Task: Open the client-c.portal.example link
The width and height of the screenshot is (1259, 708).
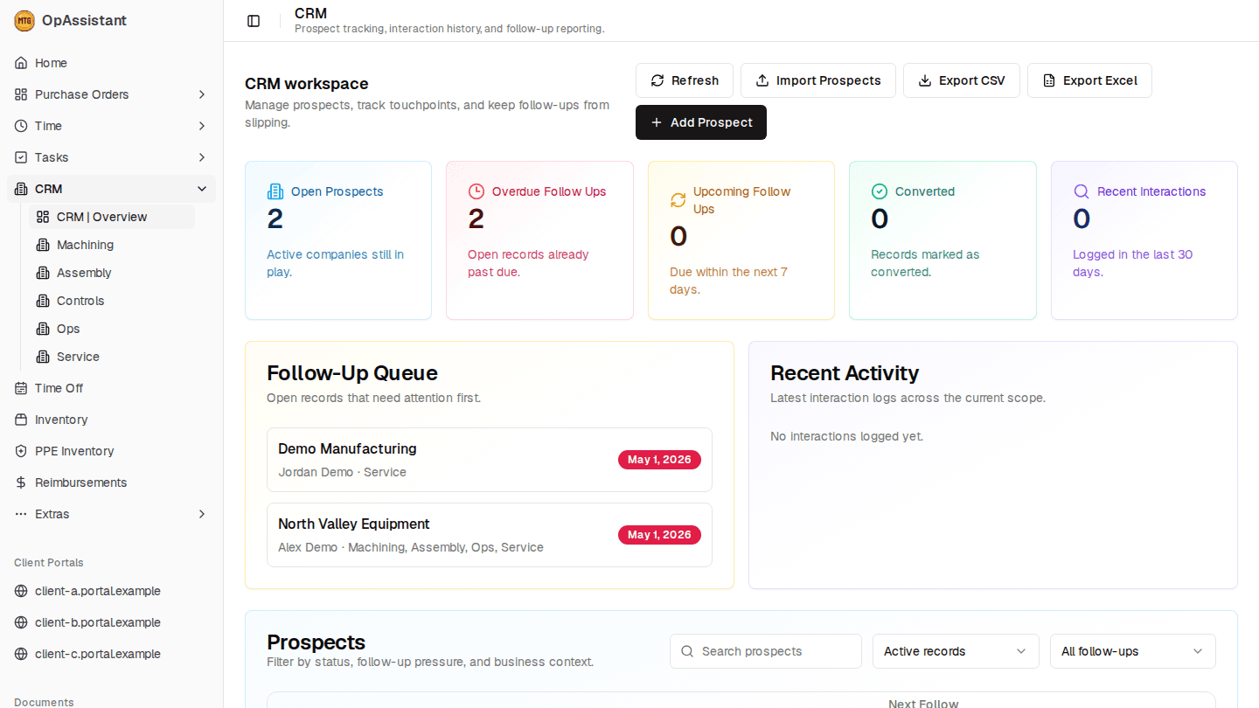Action: 111,654
